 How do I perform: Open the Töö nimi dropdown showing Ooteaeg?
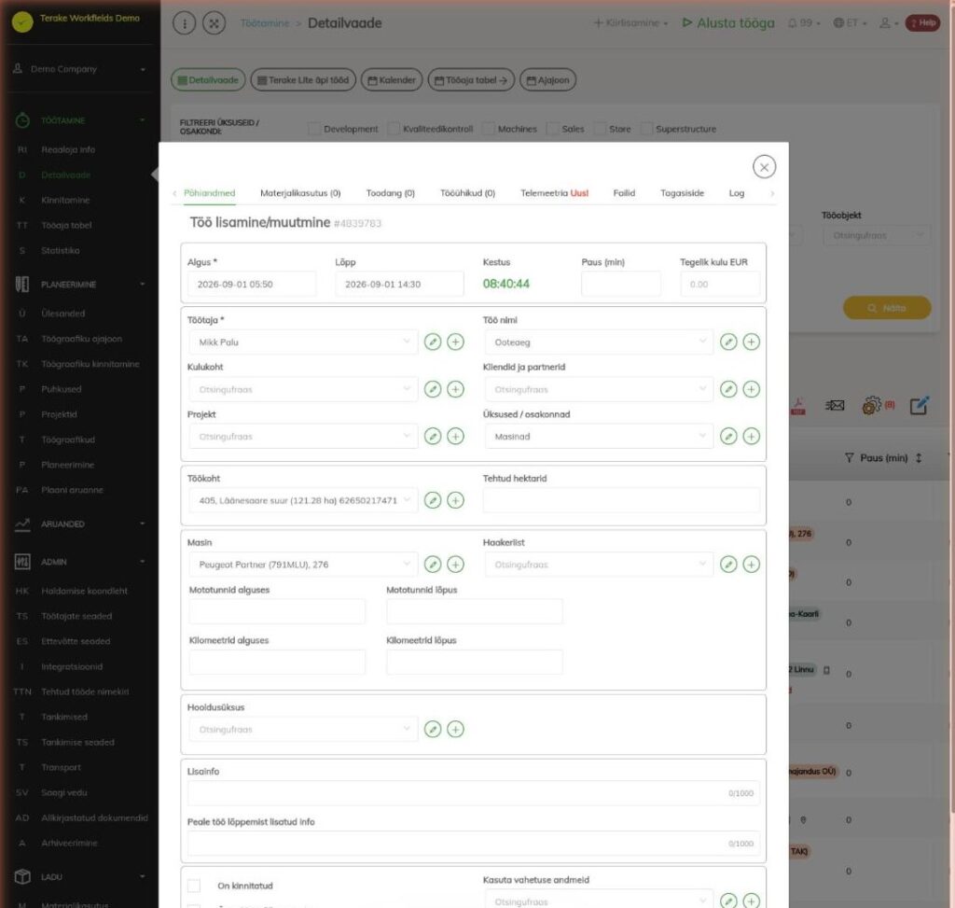click(x=599, y=342)
